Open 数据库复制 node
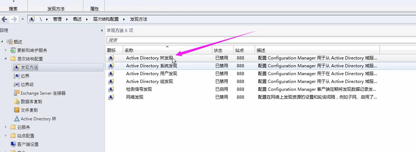The width and height of the screenshot is (416, 152). click(x=31, y=101)
